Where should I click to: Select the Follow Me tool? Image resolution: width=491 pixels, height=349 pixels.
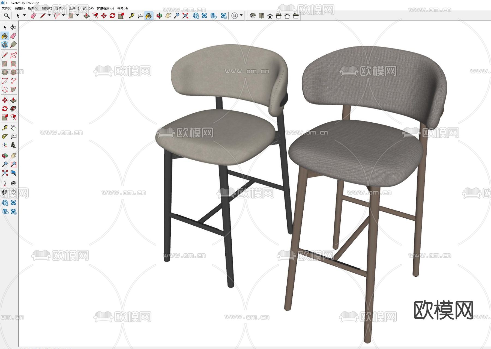point(13,109)
